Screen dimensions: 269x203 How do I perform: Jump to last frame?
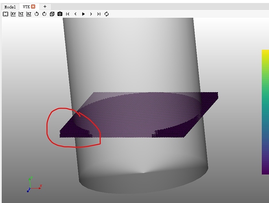click(x=99, y=14)
